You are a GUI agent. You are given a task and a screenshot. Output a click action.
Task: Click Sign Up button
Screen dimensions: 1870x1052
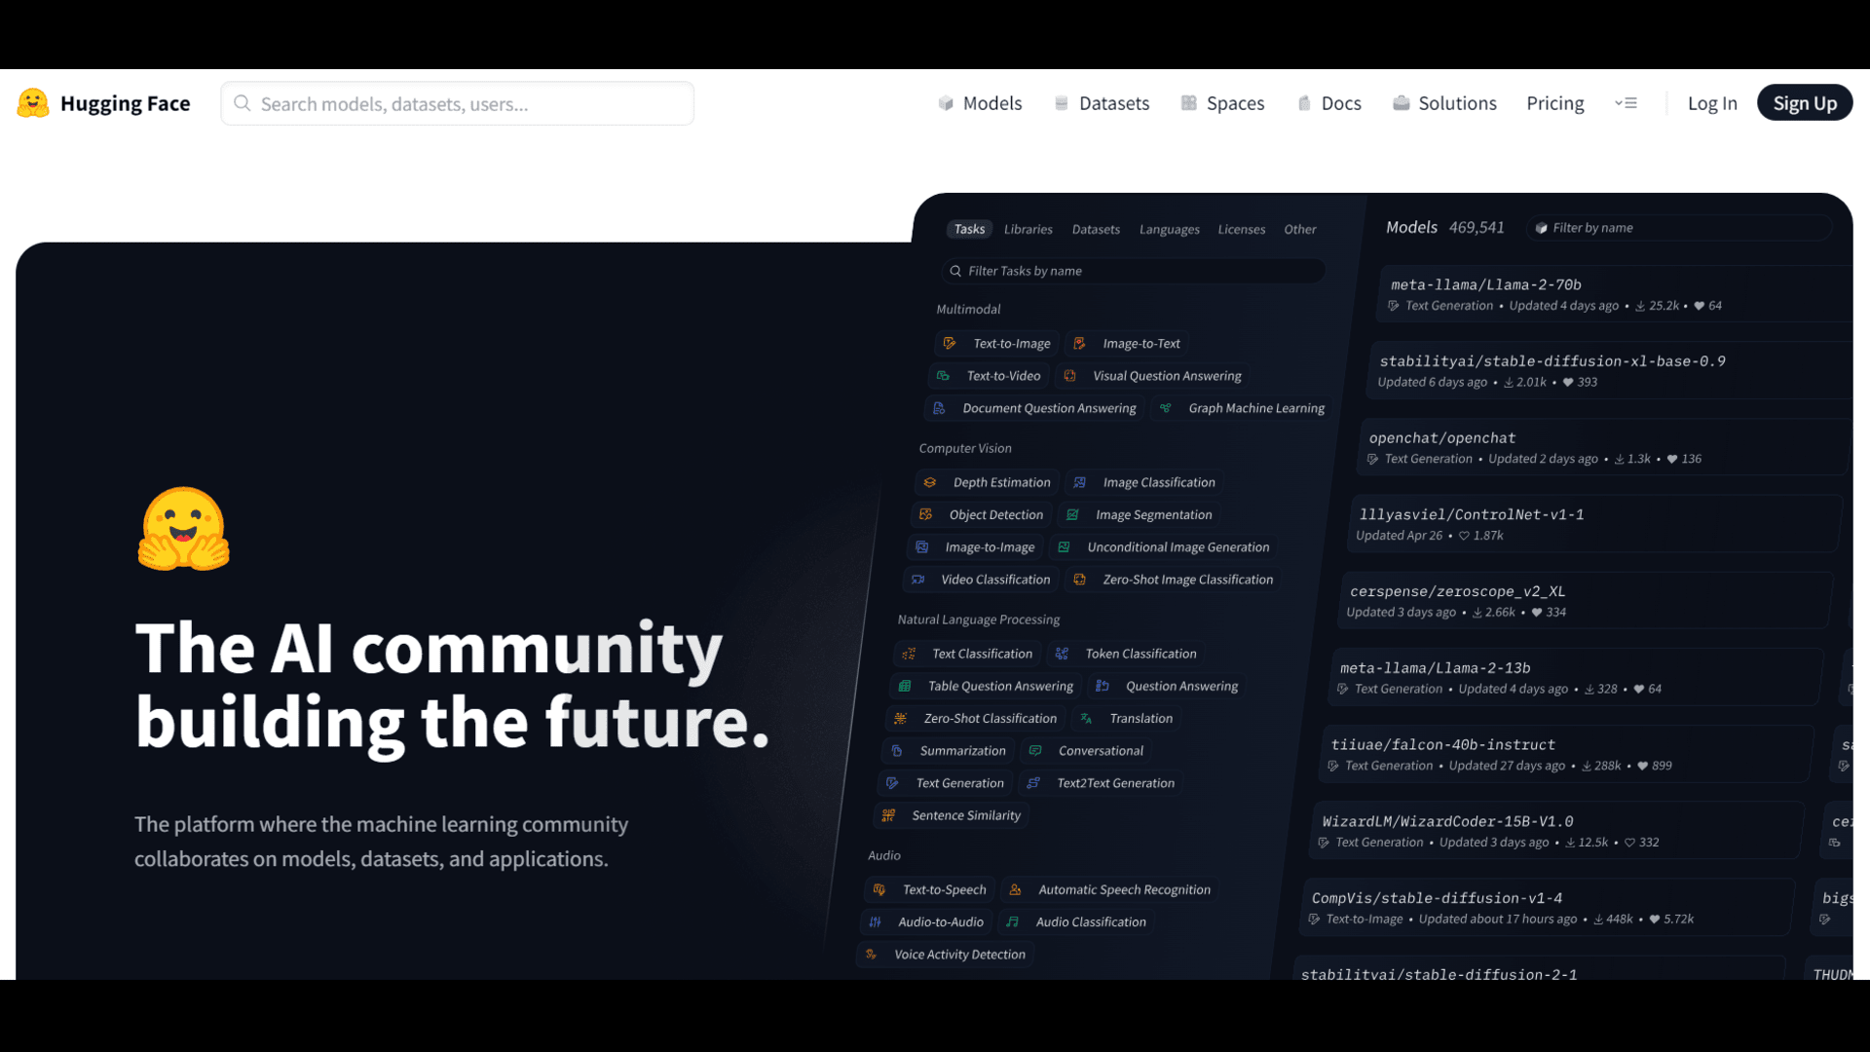click(1805, 102)
